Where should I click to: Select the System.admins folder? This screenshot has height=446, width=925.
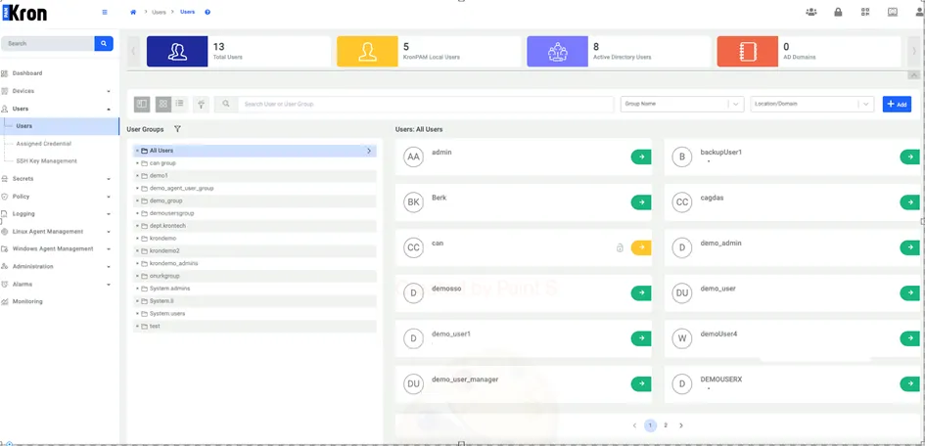(254, 289)
